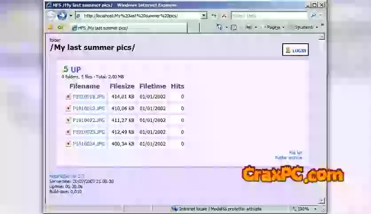Click the green UP arrow icon
The image size is (371, 214).
(66, 69)
